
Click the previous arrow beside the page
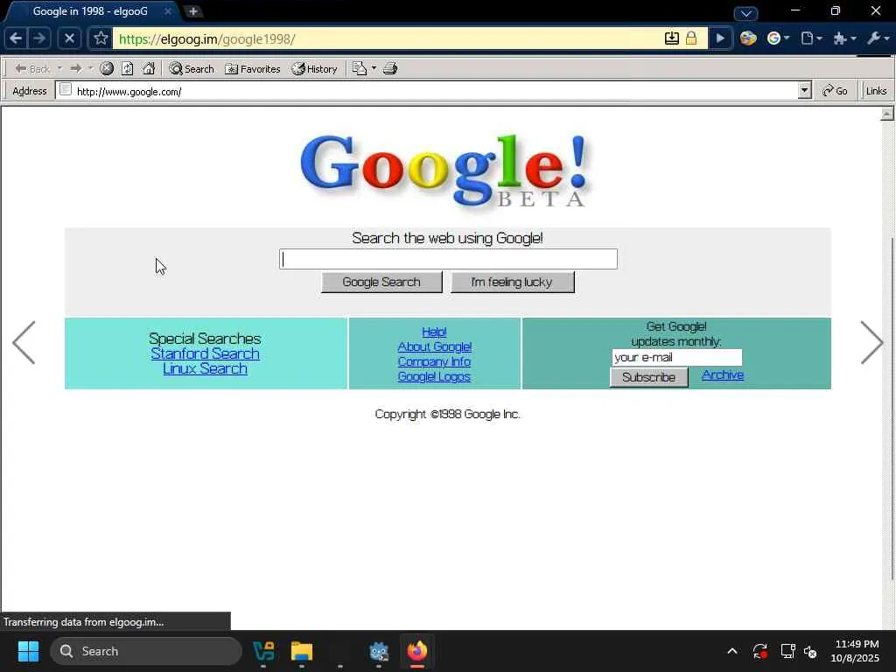24,342
